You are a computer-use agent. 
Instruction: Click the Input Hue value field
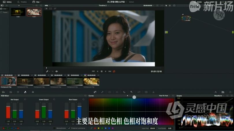pos(152,128)
